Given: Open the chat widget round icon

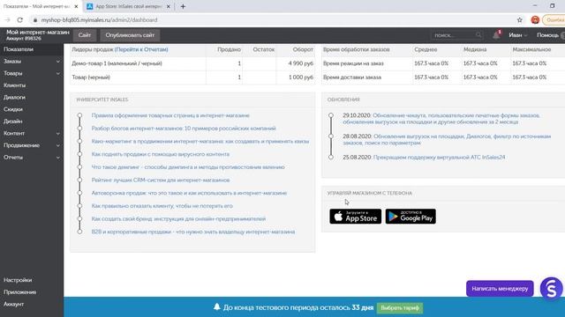Looking at the screenshot, I should point(551,289).
